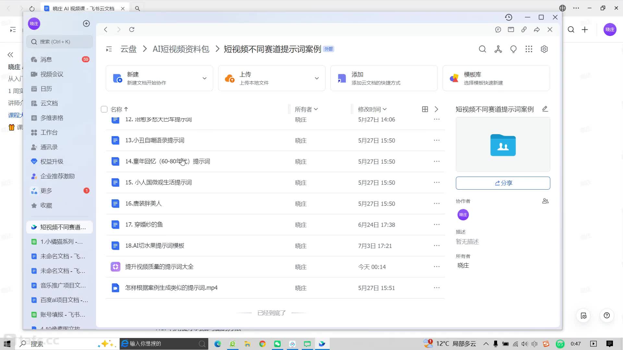The image size is (623, 350).
Task: Click the copy link icon in the toolbar
Action: (x=524, y=29)
